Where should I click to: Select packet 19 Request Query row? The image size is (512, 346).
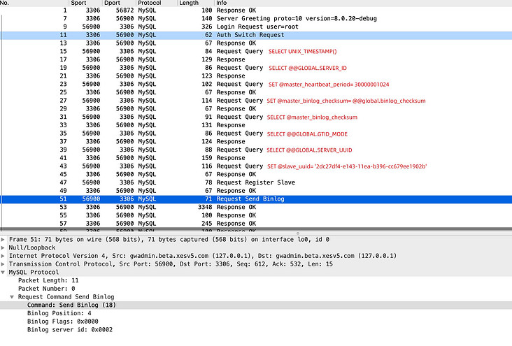256,68
